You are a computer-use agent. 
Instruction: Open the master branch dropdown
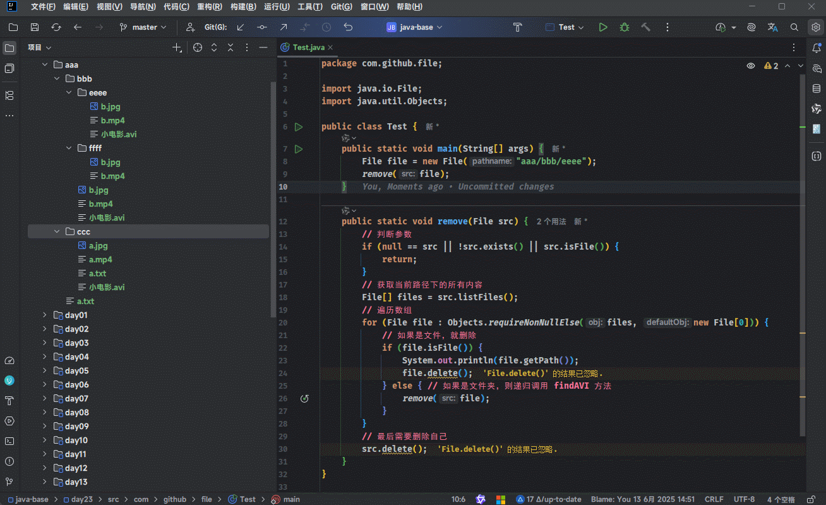pos(143,27)
